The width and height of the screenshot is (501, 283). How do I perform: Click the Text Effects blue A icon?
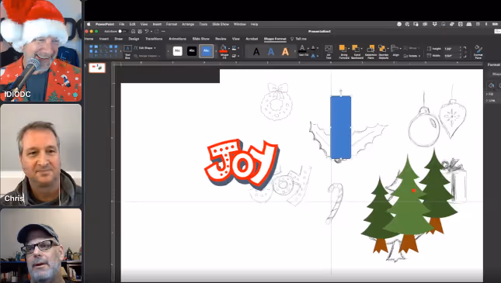pos(313,56)
